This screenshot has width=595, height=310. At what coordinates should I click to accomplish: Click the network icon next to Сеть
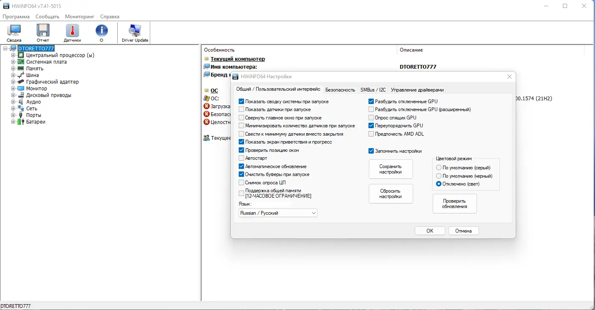(x=21, y=109)
